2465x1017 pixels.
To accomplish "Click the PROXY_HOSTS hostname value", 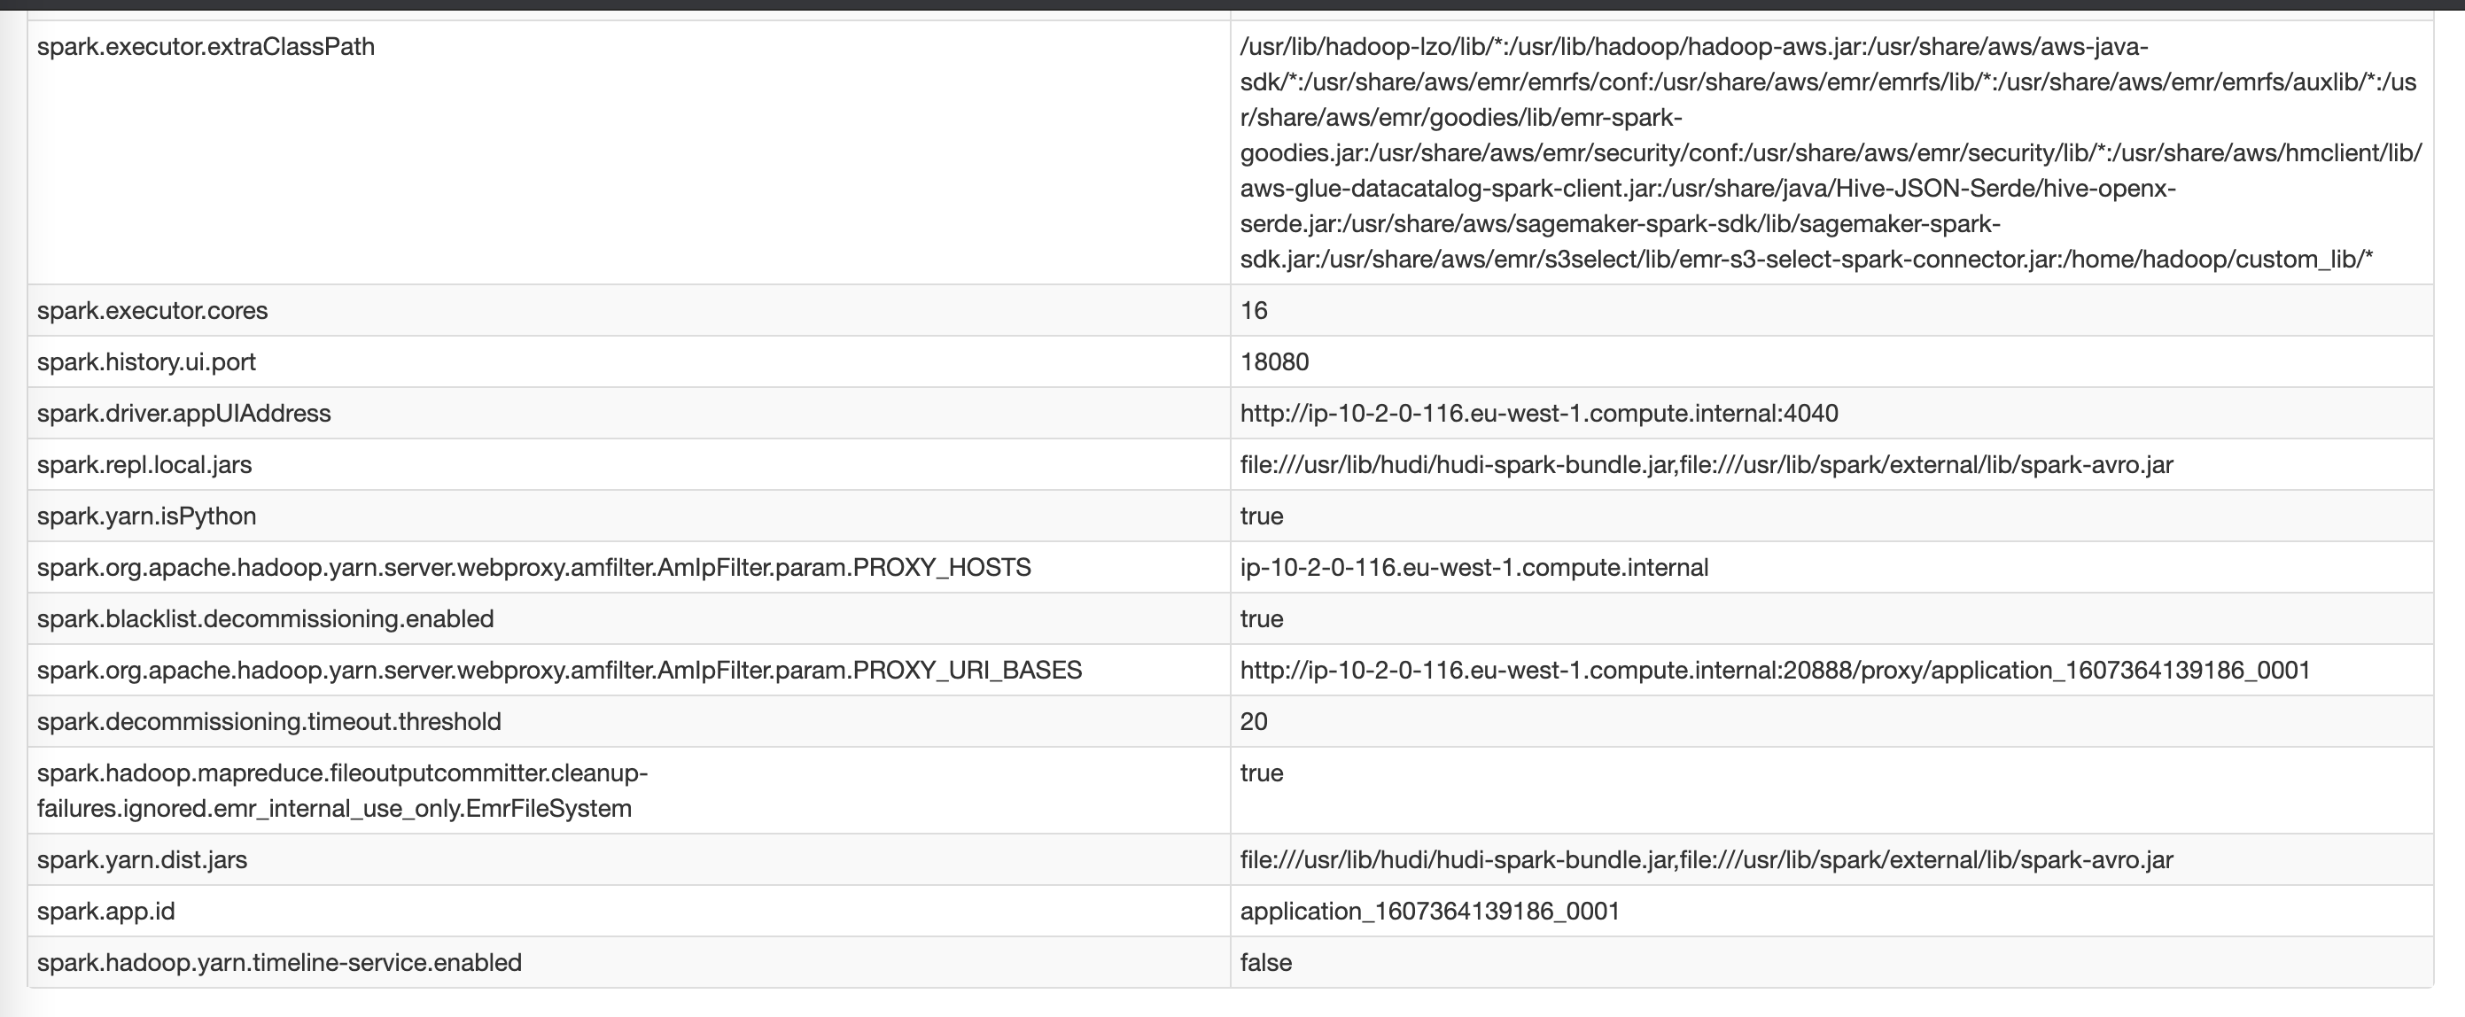I will tap(1474, 568).
